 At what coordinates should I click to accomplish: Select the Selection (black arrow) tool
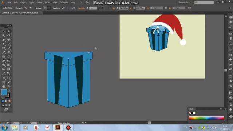point(4,31)
